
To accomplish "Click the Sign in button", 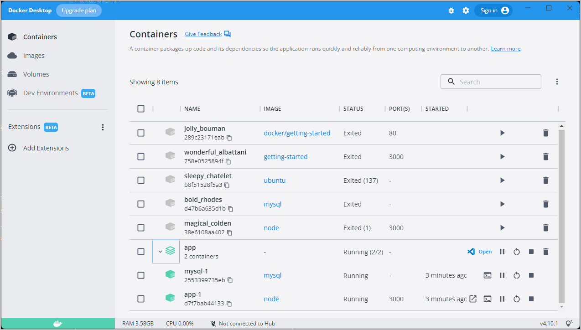I will coord(493,10).
